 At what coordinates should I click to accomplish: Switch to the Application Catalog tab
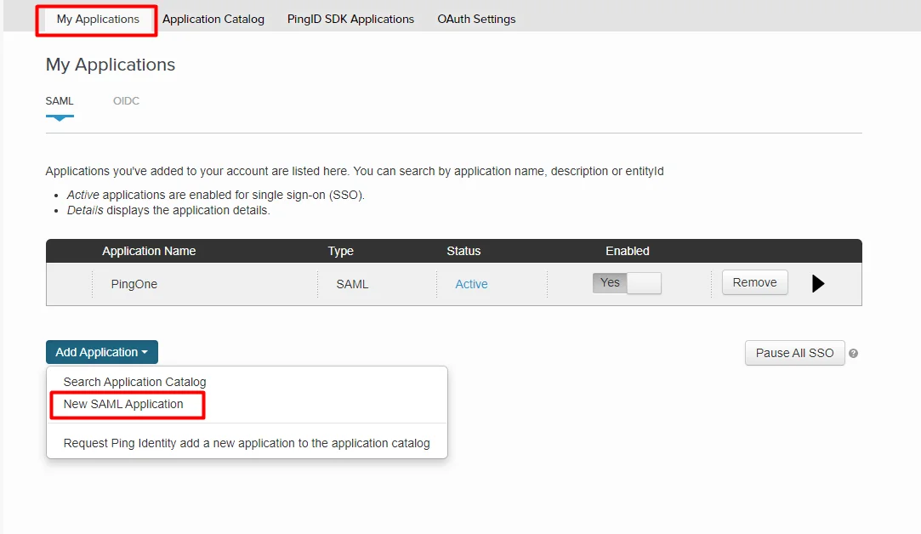213,18
